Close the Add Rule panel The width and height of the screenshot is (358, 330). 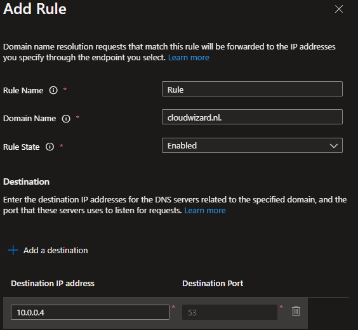click(x=339, y=9)
